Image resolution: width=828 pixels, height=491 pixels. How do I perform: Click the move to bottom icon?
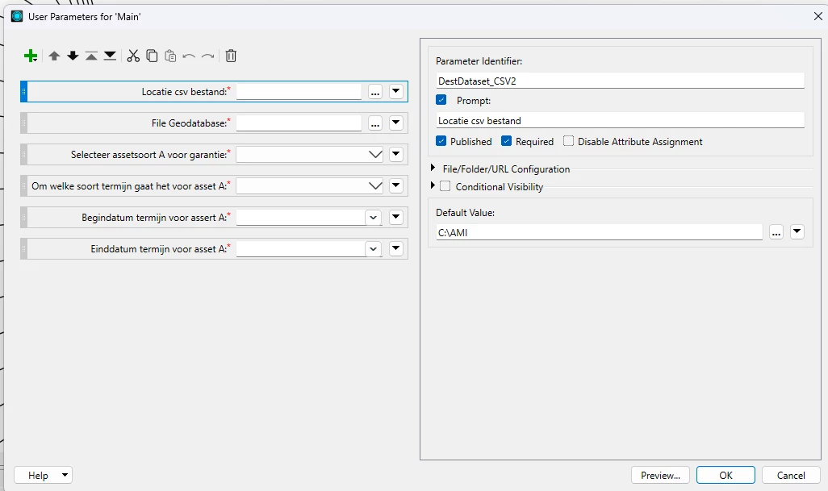(x=110, y=56)
